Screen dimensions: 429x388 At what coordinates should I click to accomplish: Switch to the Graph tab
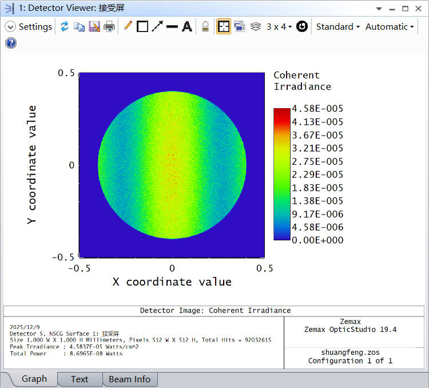[x=34, y=379]
